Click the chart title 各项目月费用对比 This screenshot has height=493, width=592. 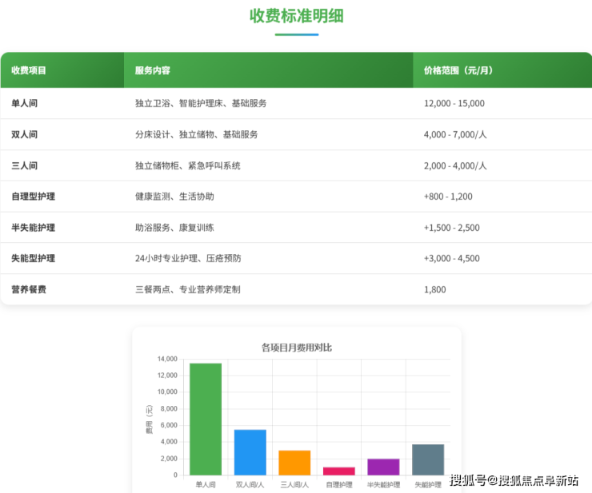pos(296,348)
